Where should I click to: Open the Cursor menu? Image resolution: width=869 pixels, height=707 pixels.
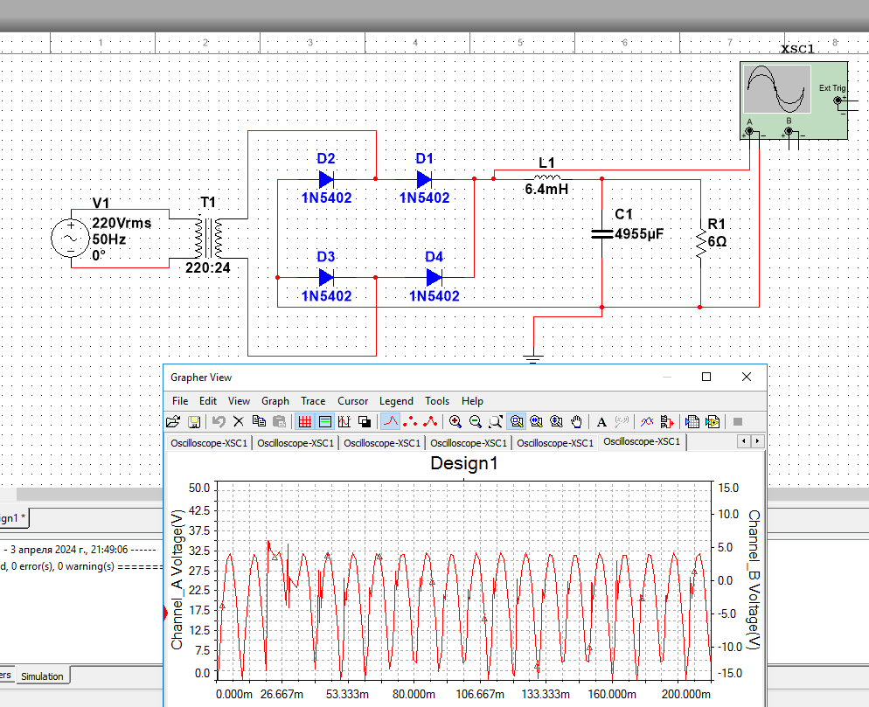(352, 401)
